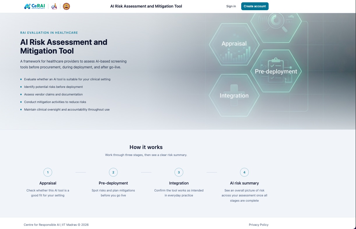This screenshot has width=356, height=229.
Task: Click the AI risk summary step heading
Action: click(x=244, y=183)
